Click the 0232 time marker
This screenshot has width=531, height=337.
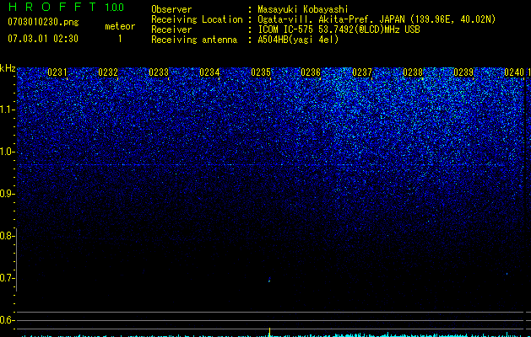[x=108, y=72]
